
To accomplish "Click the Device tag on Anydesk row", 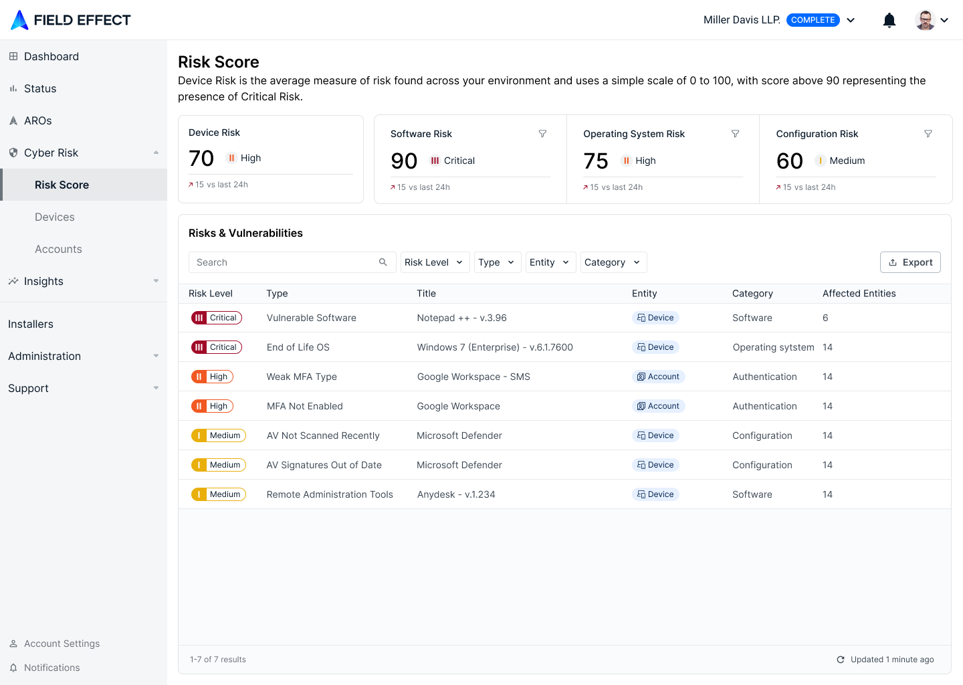I will click(655, 494).
